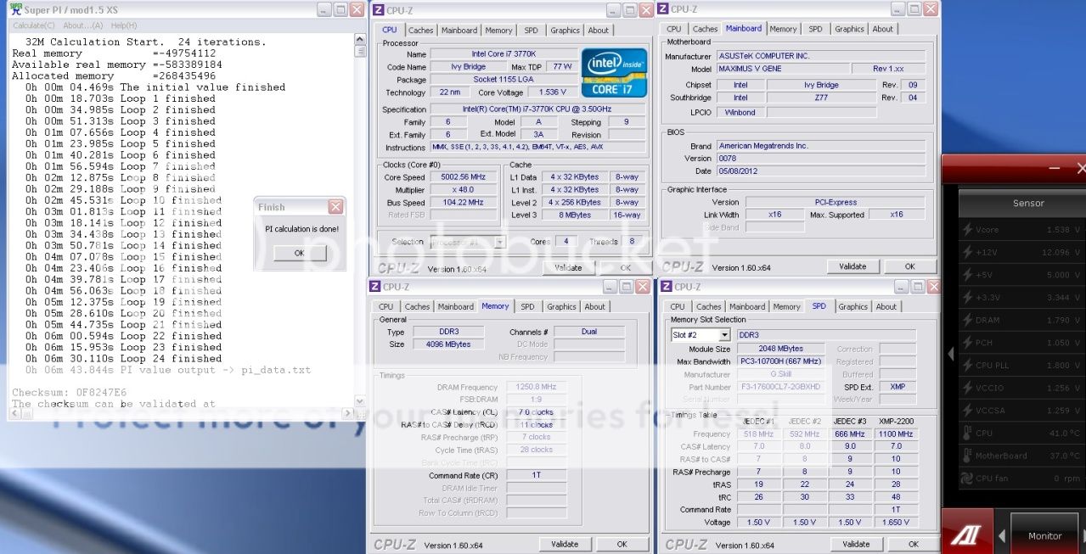Close the Finish dialog with the X button

tap(335, 207)
